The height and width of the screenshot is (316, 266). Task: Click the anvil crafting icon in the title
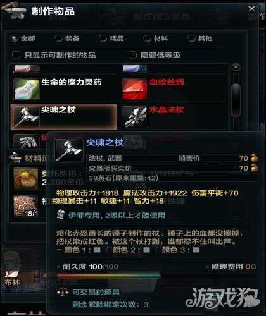(13, 11)
